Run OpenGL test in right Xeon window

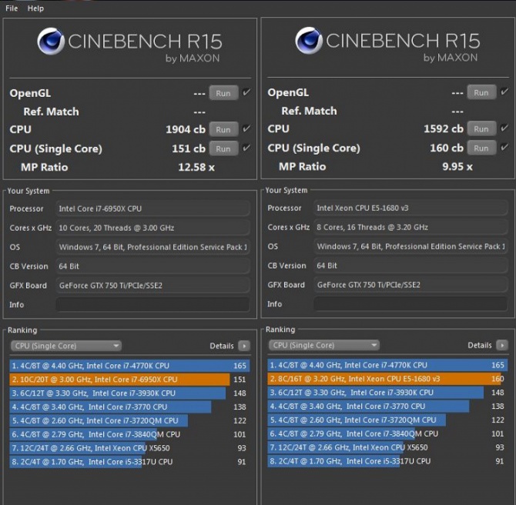point(481,93)
